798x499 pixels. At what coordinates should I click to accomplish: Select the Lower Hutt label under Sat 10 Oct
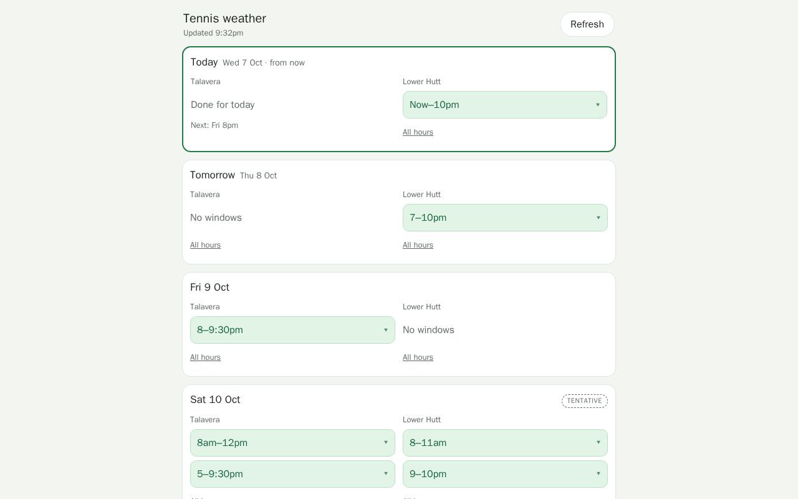(421, 420)
